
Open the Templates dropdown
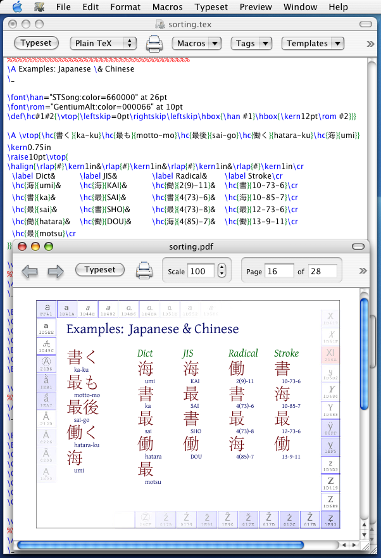(313, 44)
